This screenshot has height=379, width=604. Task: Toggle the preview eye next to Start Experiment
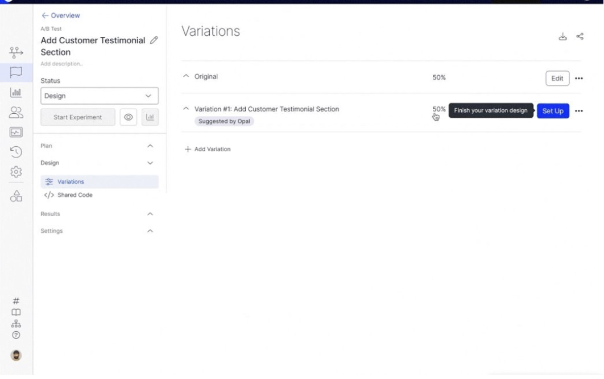click(129, 117)
